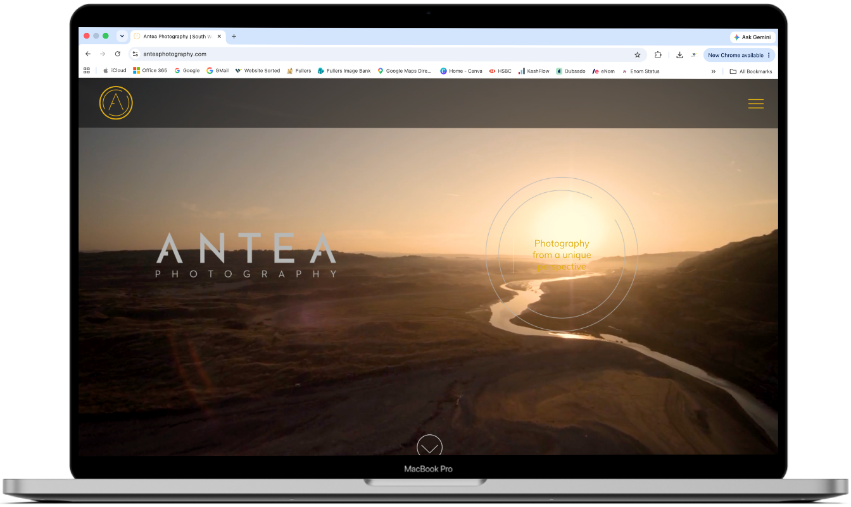The image size is (851, 507).
Task: Open the HSBC bookmark
Action: [500, 71]
